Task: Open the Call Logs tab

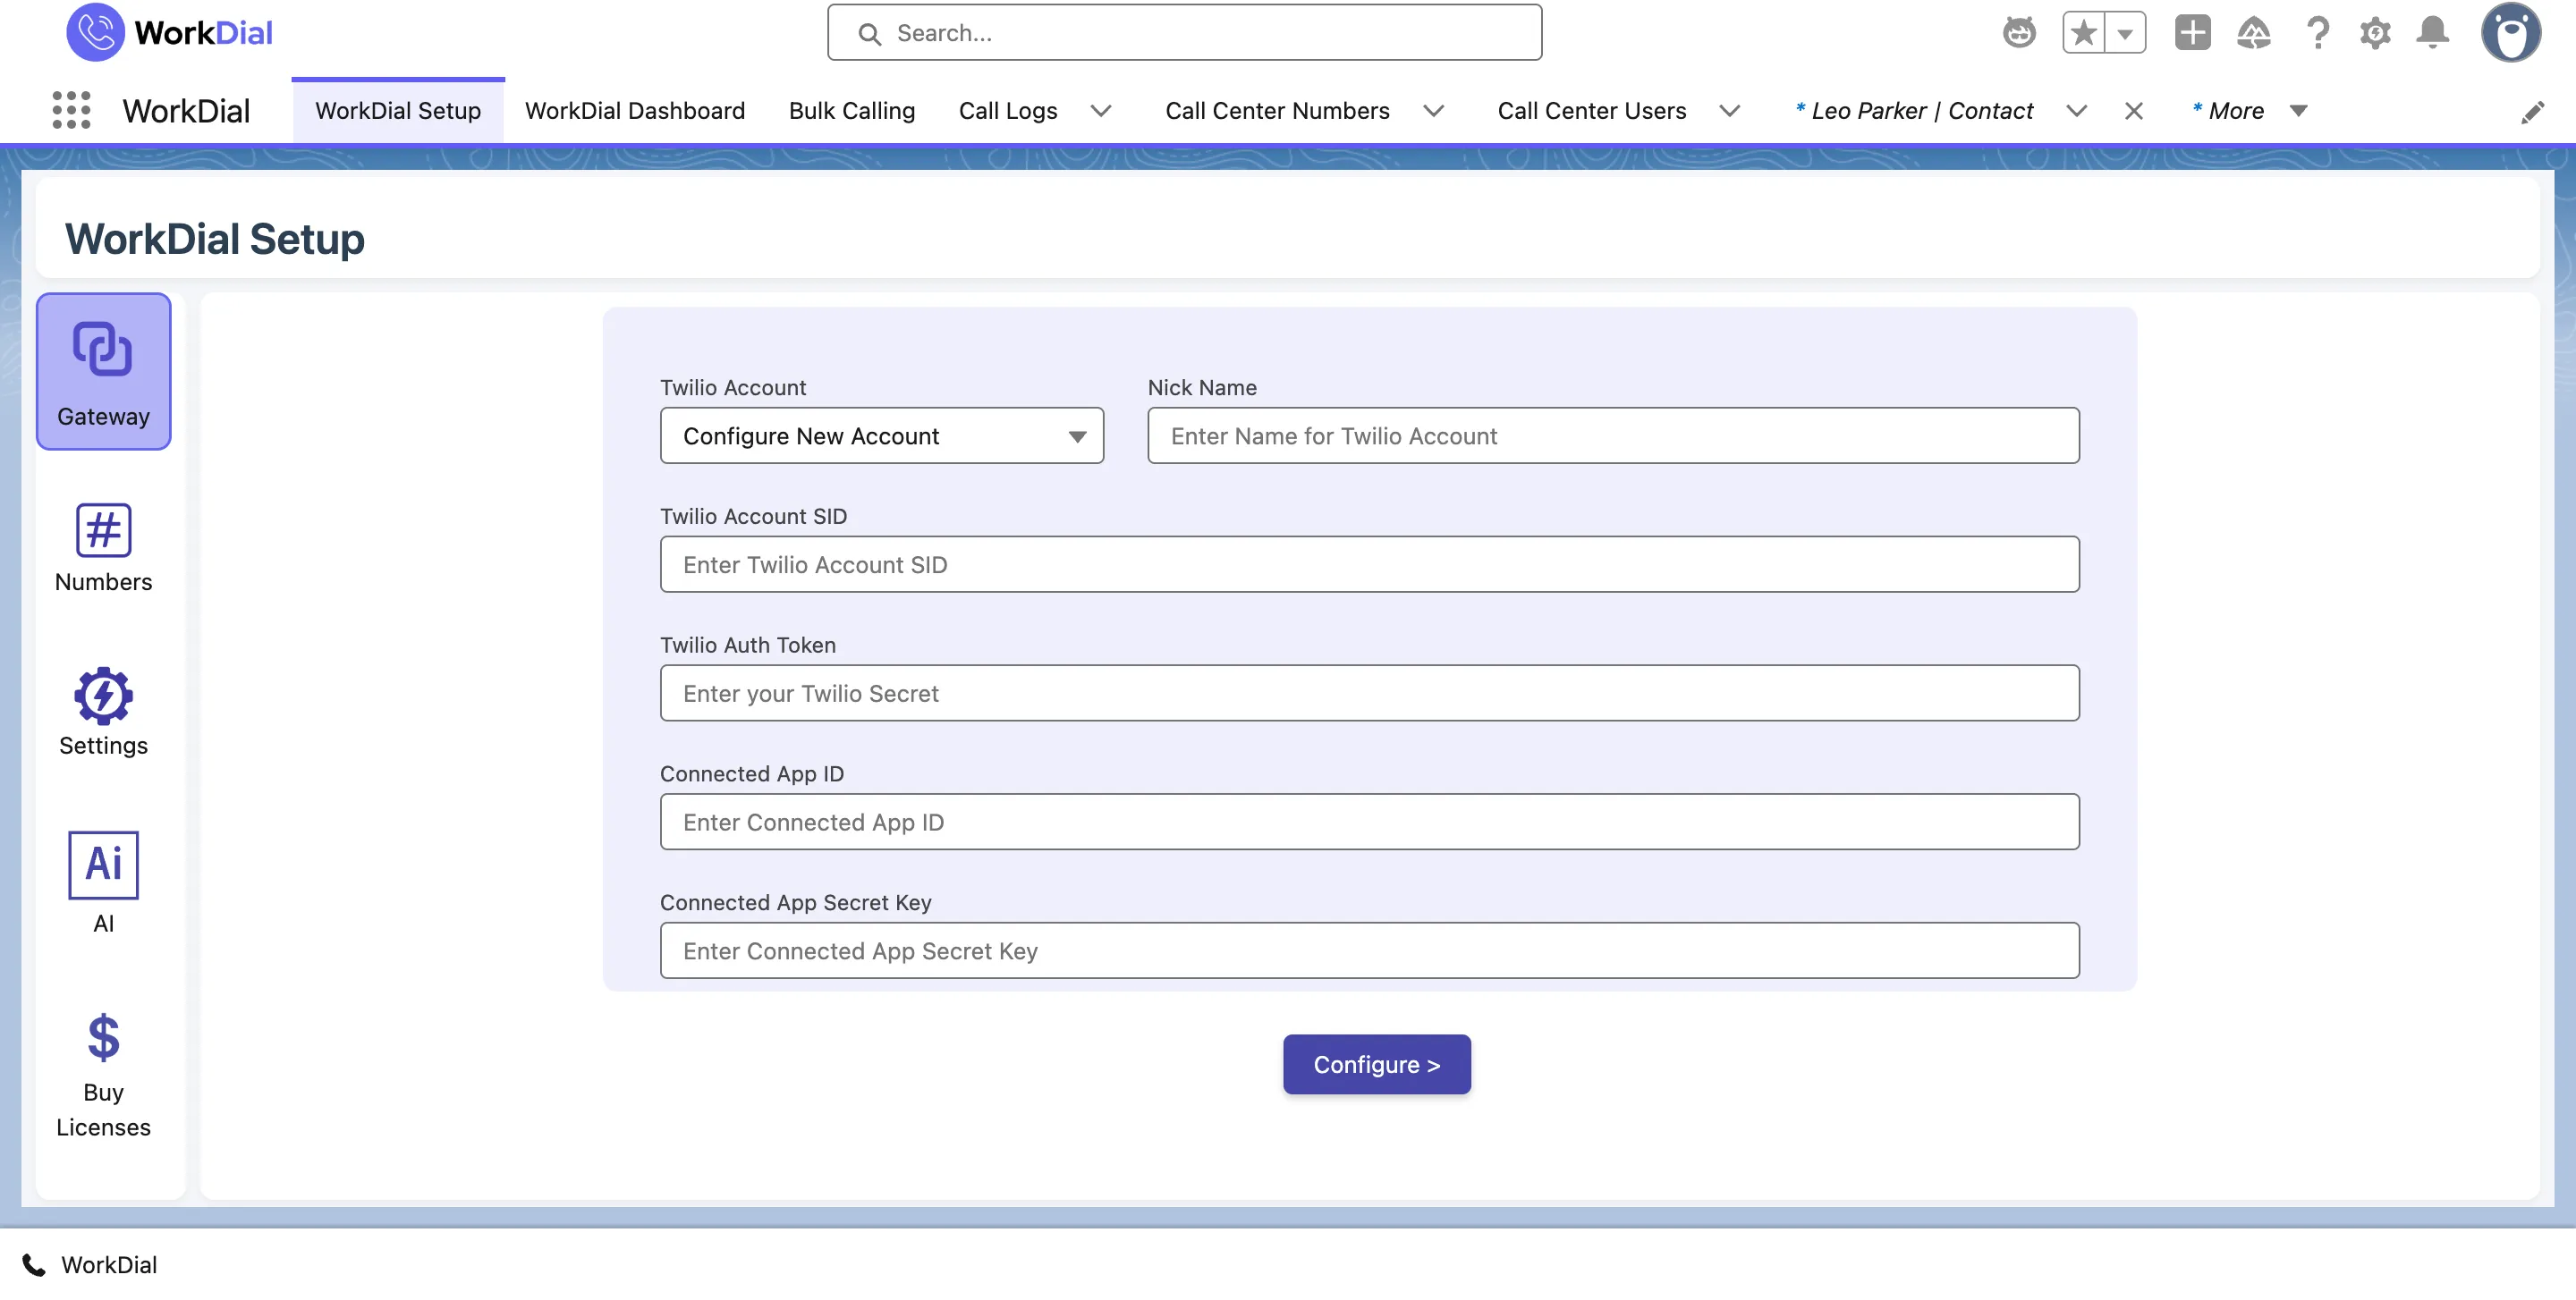Action: click(1007, 110)
